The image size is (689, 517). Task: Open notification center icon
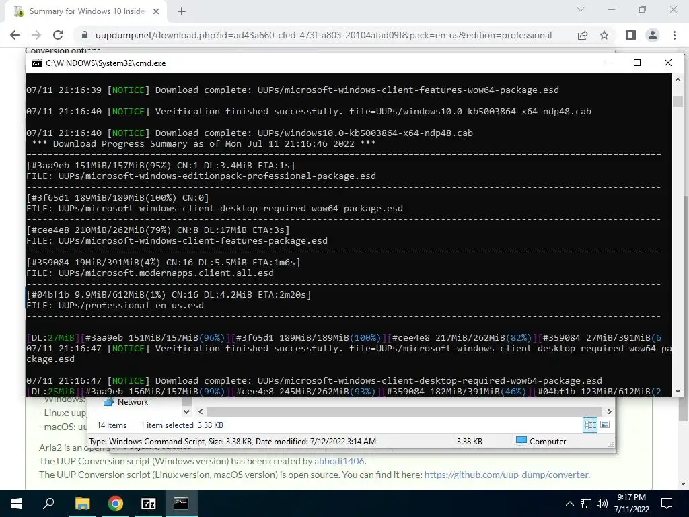(x=667, y=504)
